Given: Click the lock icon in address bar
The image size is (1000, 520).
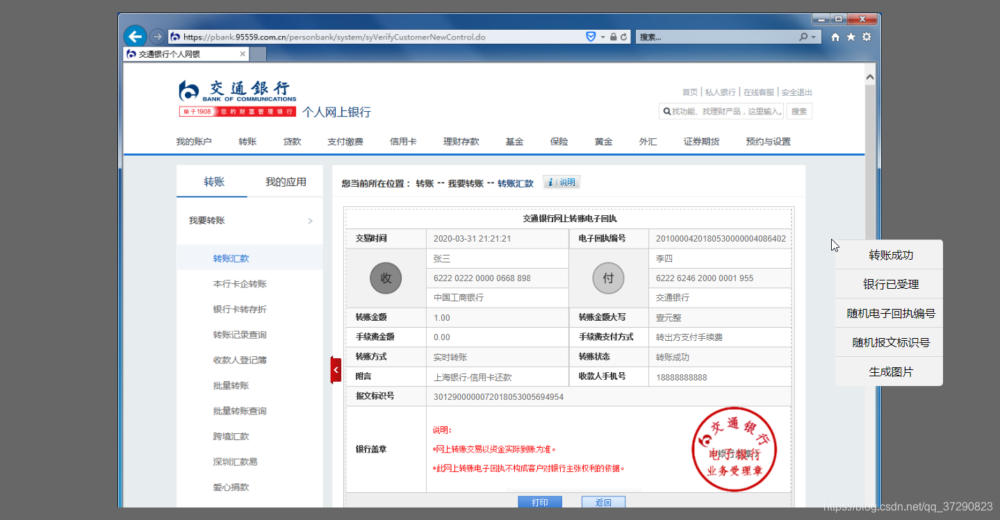Looking at the screenshot, I should (x=614, y=37).
